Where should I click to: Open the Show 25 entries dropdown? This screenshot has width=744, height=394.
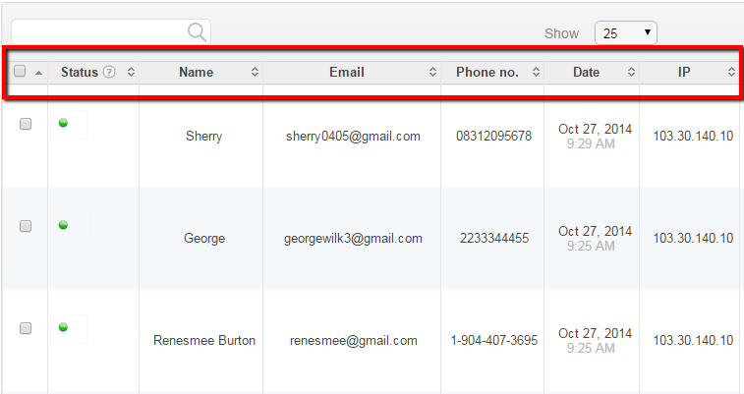[626, 33]
